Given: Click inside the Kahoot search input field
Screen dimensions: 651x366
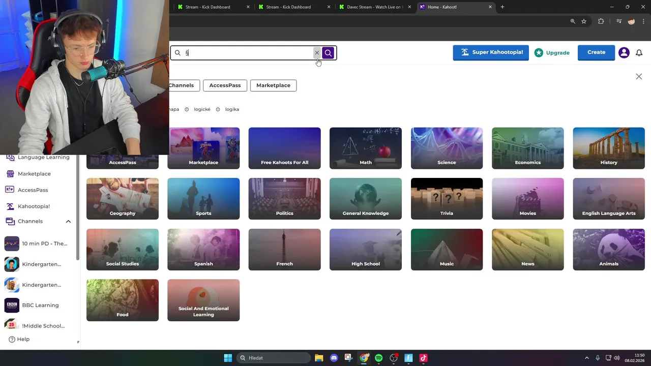Looking at the screenshot, I should point(248,53).
